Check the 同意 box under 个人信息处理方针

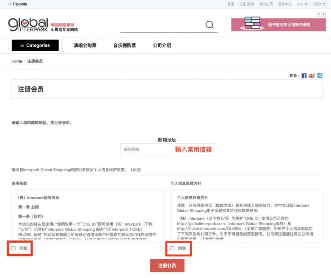click(172, 248)
